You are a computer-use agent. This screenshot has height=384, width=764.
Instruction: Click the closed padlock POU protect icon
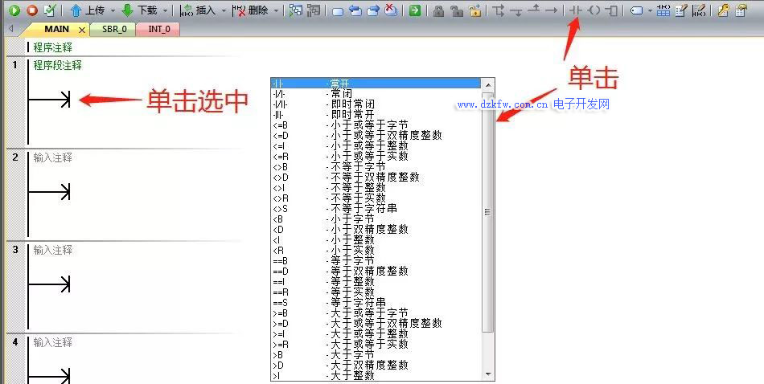tap(438, 10)
